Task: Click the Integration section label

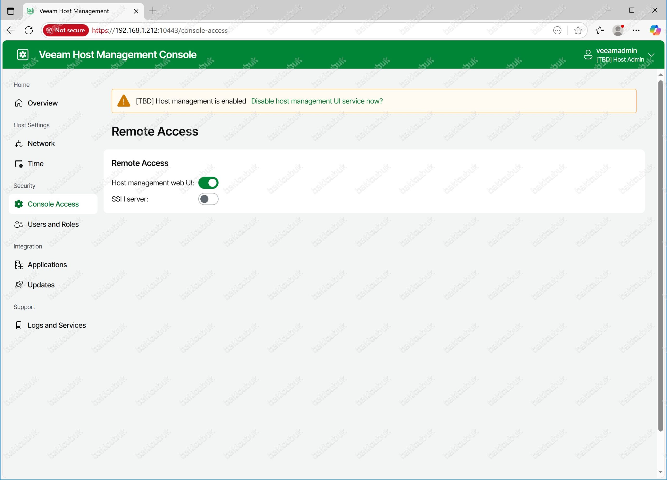Action: pyautogui.click(x=28, y=246)
